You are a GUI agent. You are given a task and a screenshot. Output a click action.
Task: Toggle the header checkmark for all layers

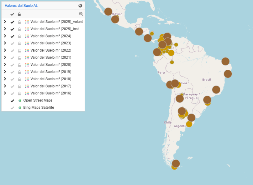click(x=12, y=14)
